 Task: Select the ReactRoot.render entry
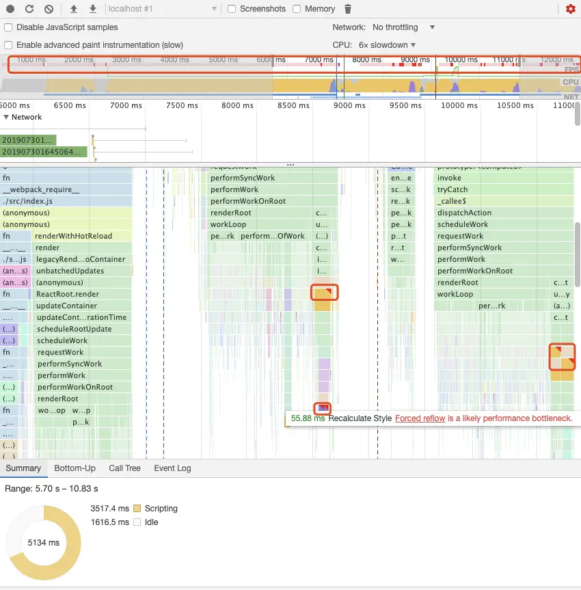point(83,294)
